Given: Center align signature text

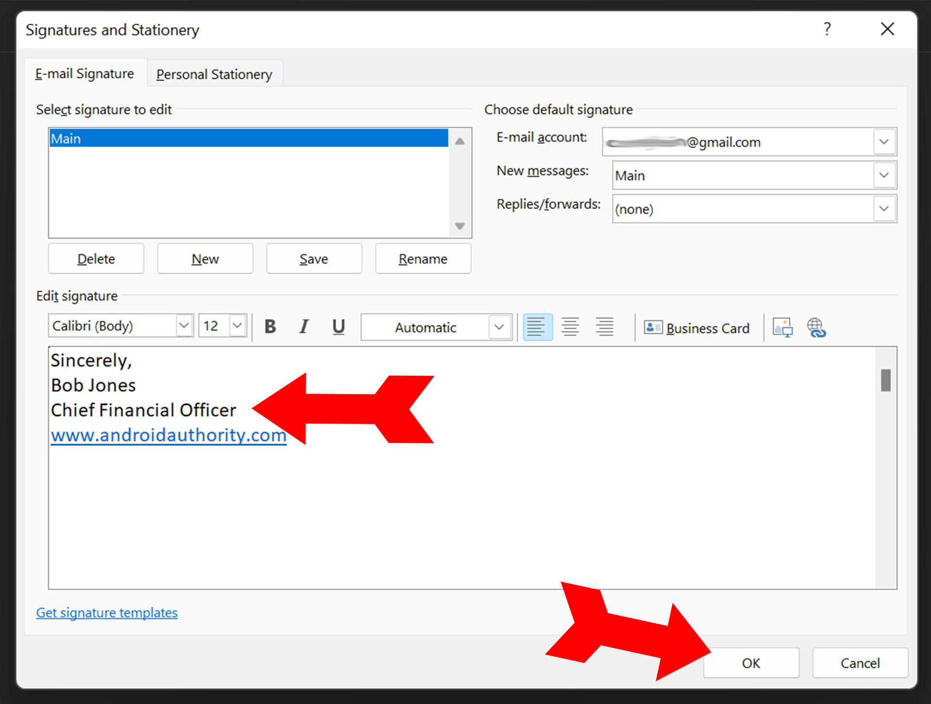Looking at the screenshot, I should pyautogui.click(x=570, y=327).
